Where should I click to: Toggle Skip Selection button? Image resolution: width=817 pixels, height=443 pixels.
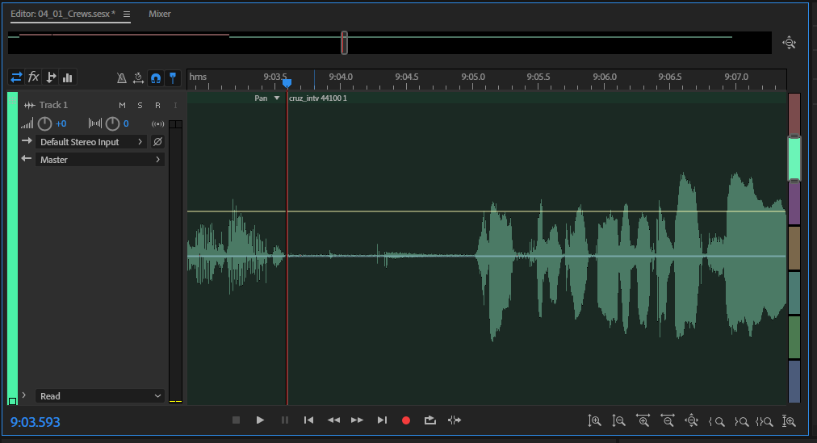[455, 420]
